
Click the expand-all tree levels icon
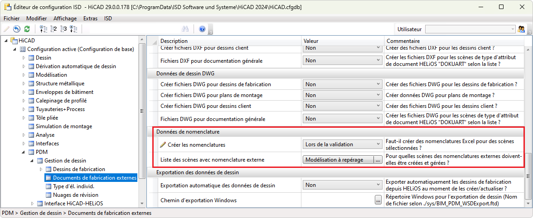(x=73, y=29)
